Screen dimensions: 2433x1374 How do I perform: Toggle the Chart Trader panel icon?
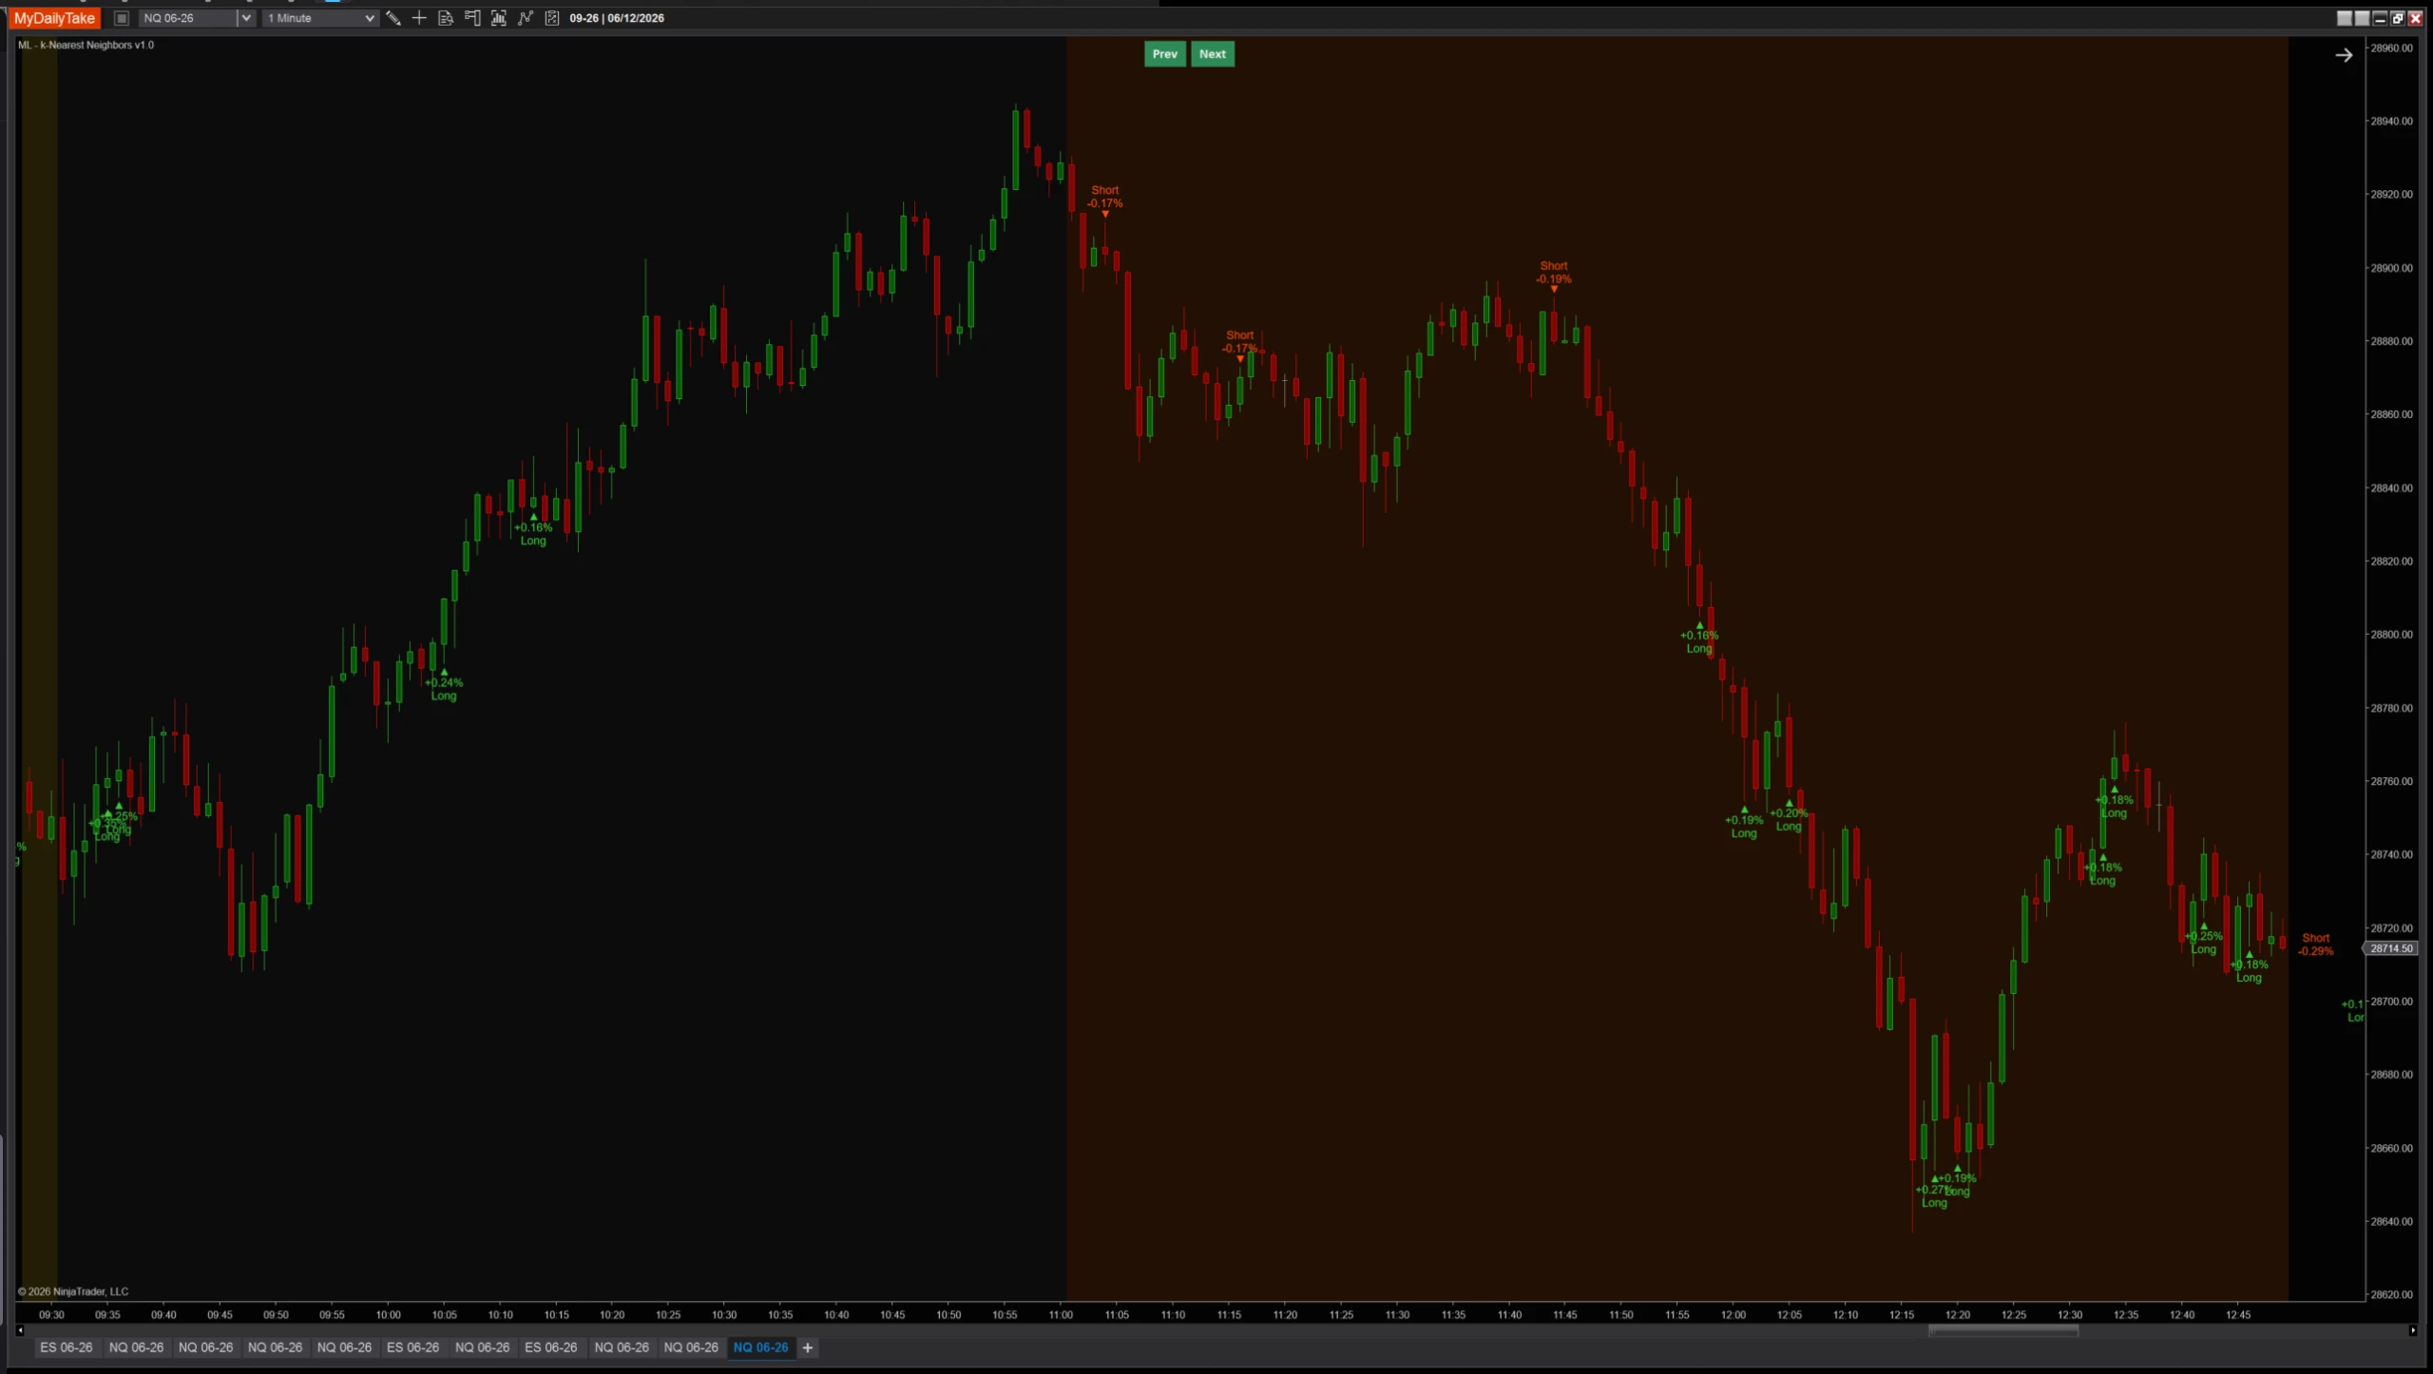tap(472, 18)
